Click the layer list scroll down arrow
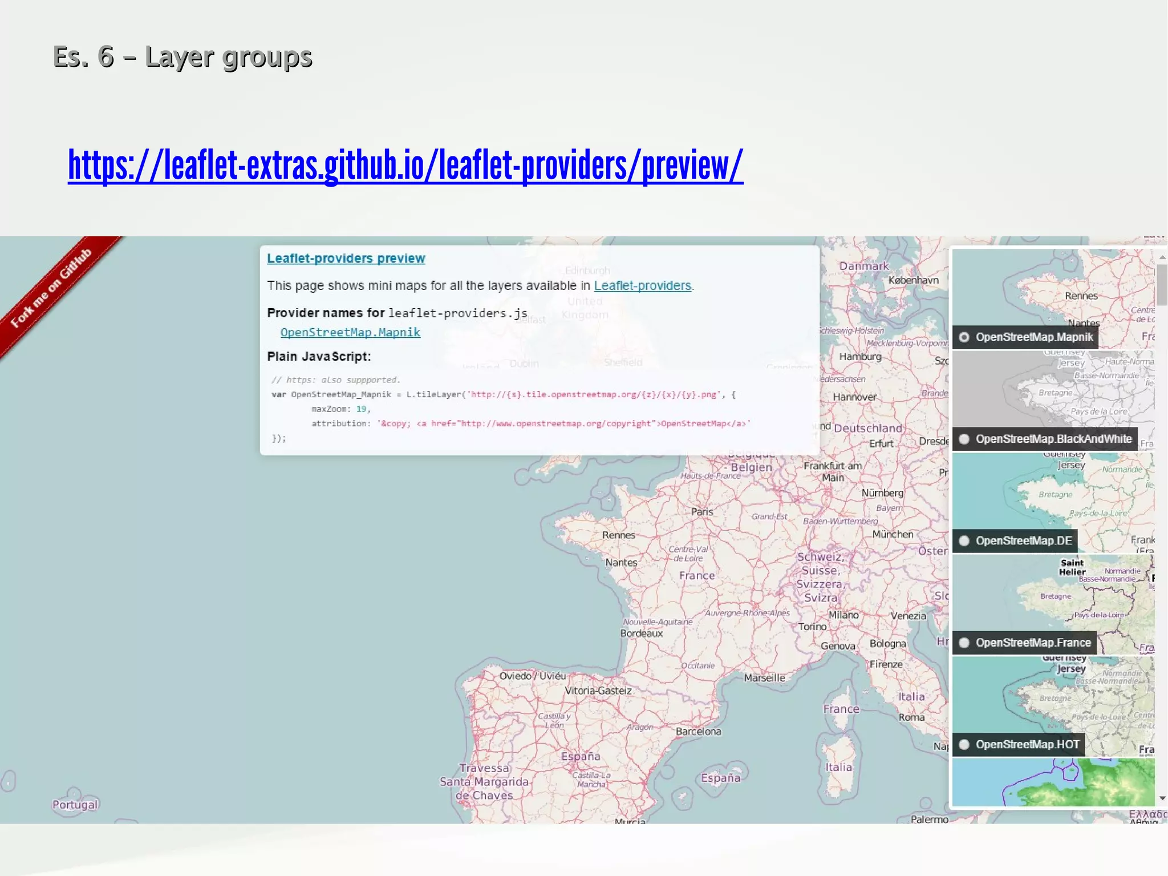The image size is (1168, 876). (x=1162, y=798)
